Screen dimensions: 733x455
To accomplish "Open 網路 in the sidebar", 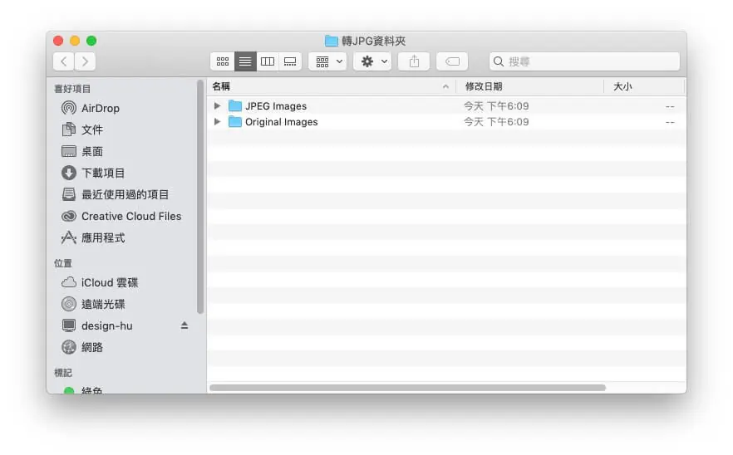I will pos(82,347).
